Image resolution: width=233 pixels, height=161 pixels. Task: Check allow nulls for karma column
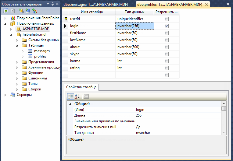[x=167, y=61]
